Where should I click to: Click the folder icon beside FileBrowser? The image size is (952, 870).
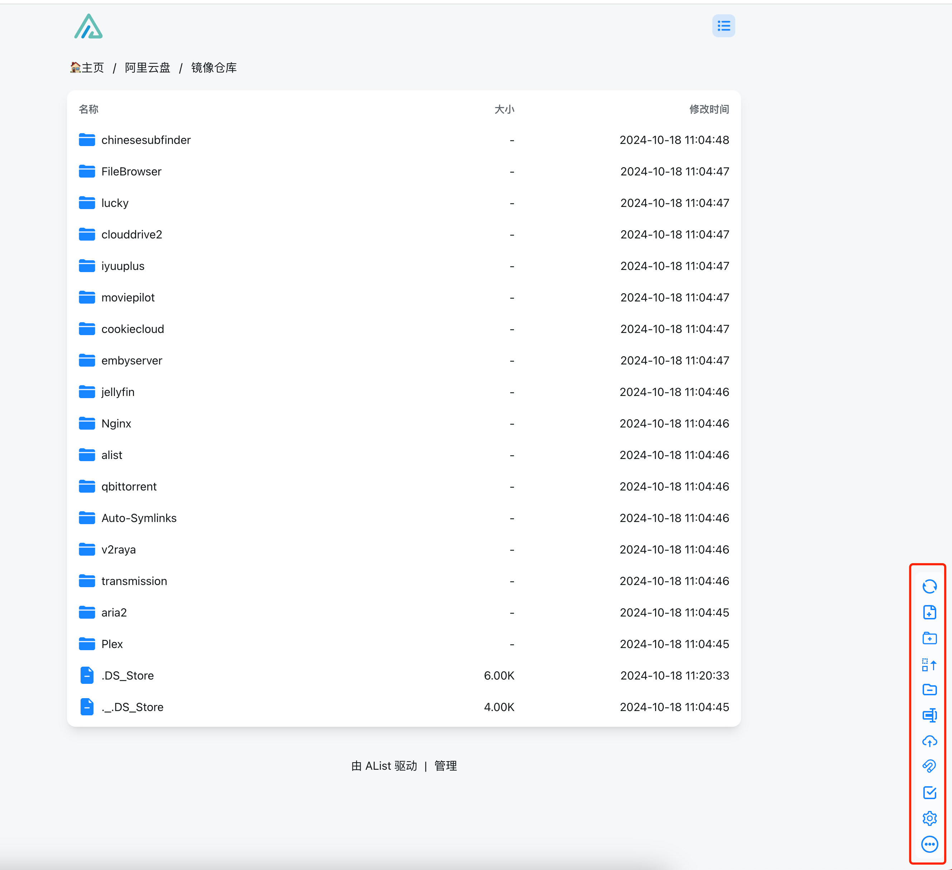(x=87, y=171)
